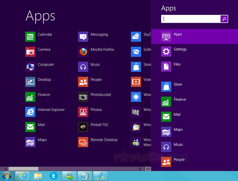
Task: Open the People icon in the left Apps list
Action: (83, 82)
